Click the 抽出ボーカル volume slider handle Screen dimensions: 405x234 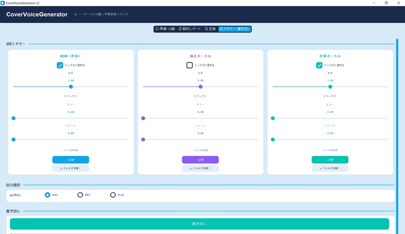tap(201, 87)
